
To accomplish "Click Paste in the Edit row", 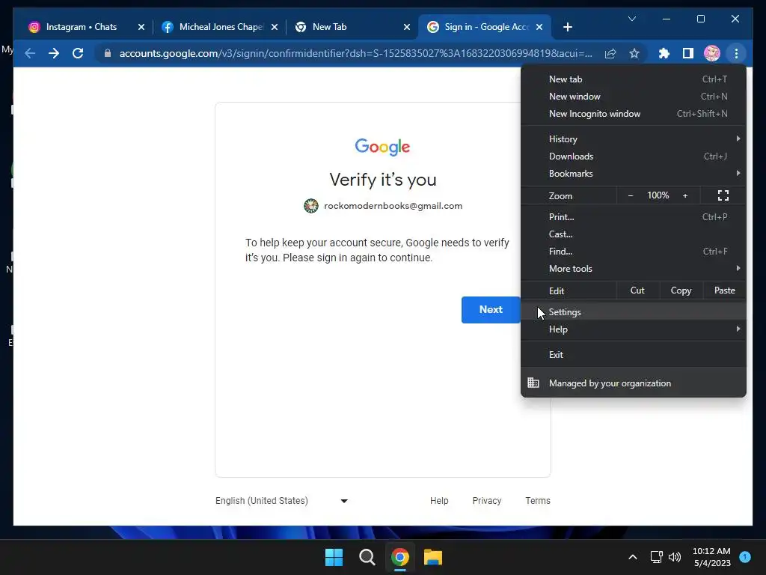I will pos(724,290).
